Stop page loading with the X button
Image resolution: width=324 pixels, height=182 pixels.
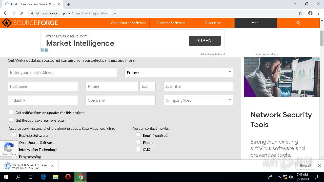[x=22, y=13]
